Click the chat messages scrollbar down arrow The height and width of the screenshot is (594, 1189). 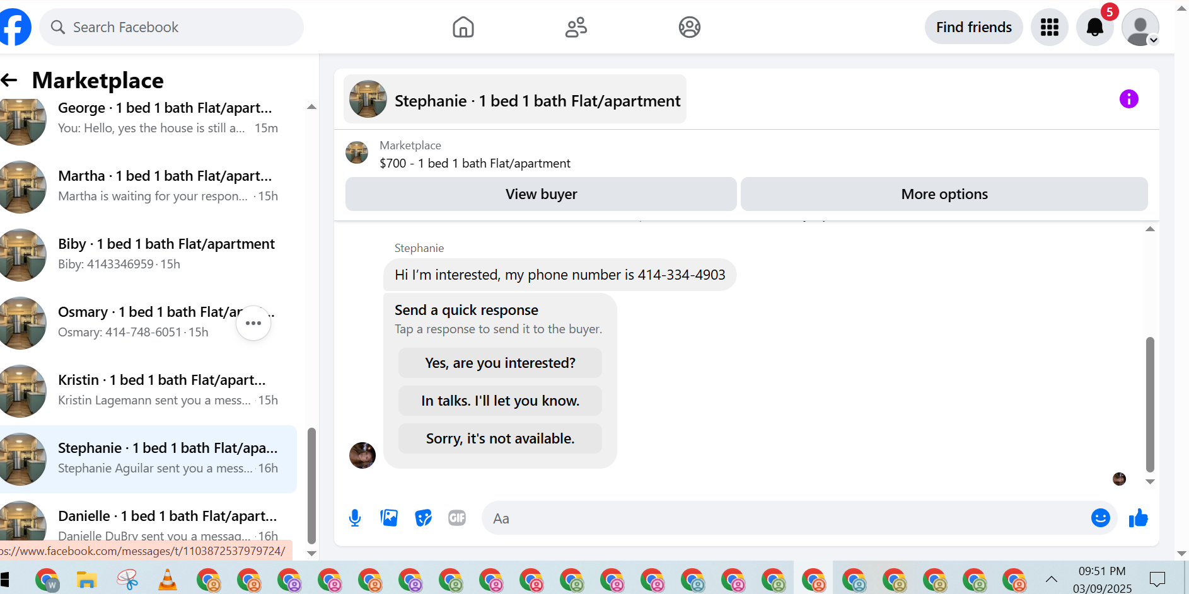[x=1150, y=482]
